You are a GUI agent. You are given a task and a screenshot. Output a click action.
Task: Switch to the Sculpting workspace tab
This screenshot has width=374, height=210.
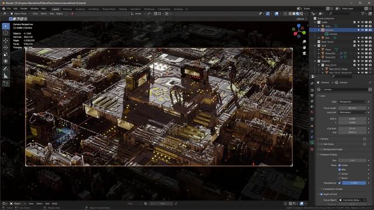point(80,9)
